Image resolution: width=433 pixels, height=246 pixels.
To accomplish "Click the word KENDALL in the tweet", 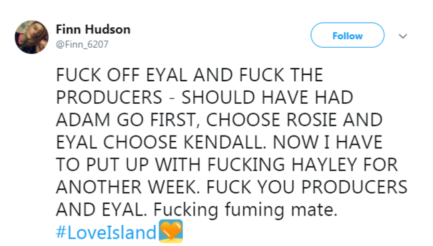I will tap(224, 142).
